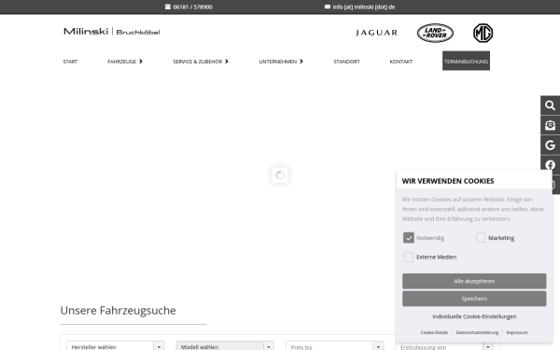
Task: Open the Datenschutzerklärung link
Action: tap(477, 332)
